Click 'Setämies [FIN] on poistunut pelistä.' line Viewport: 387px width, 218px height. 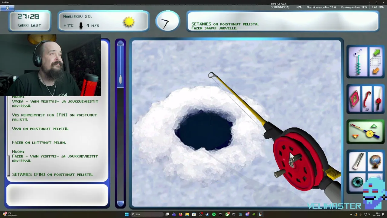coord(52,174)
